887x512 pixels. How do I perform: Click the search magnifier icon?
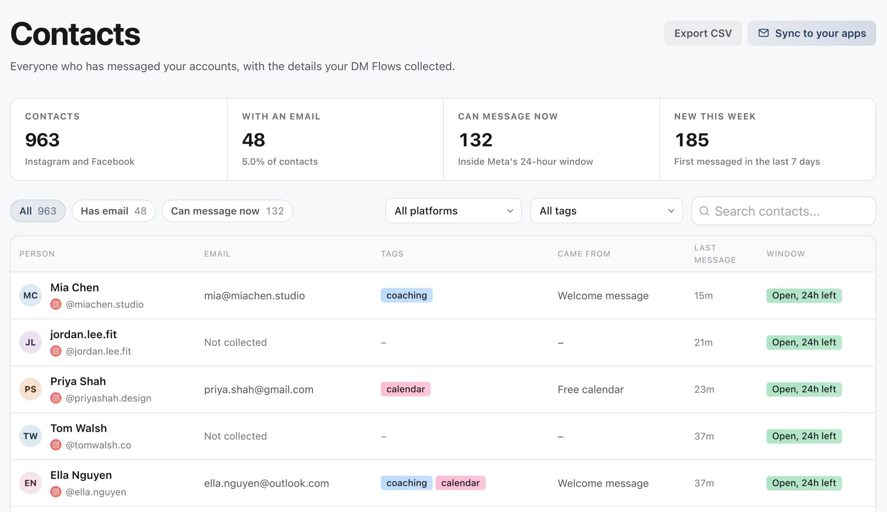(704, 211)
